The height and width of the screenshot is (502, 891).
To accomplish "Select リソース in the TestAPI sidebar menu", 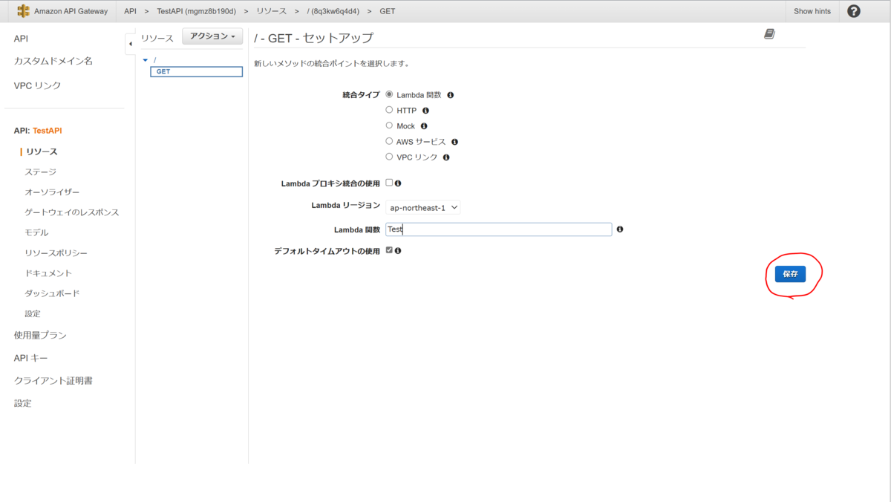I will (x=42, y=151).
